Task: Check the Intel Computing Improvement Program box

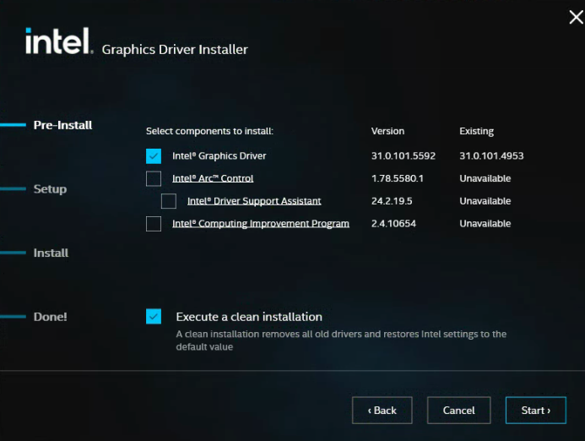Action: point(154,224)
